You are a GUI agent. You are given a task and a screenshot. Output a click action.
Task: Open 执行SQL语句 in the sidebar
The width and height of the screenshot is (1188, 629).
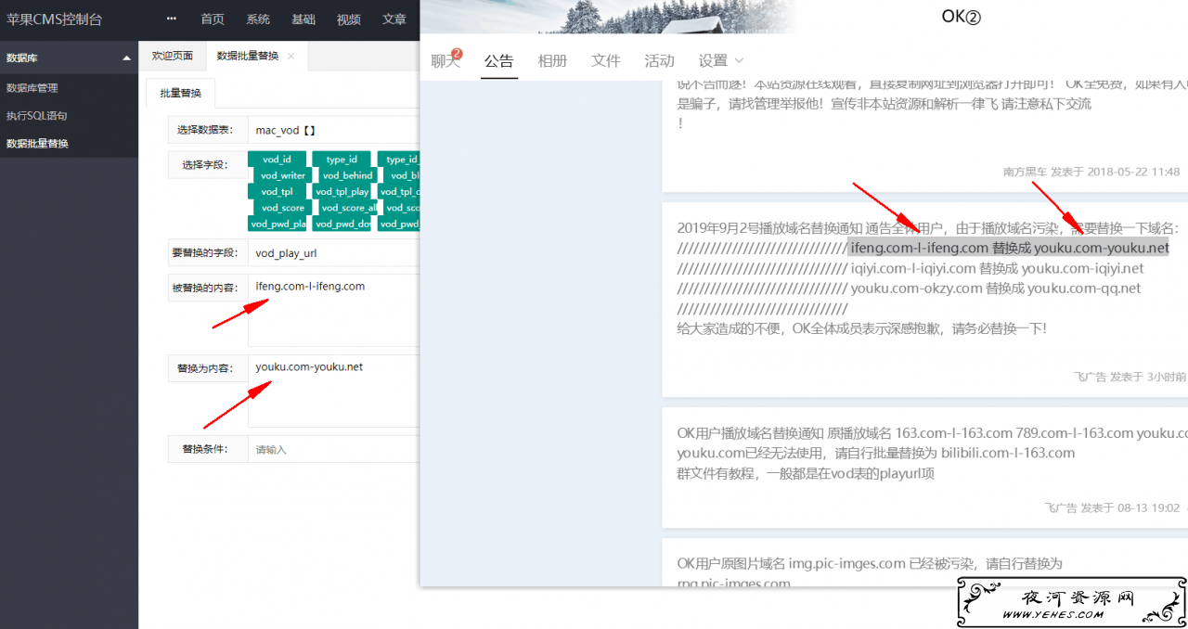coord(36,116)
